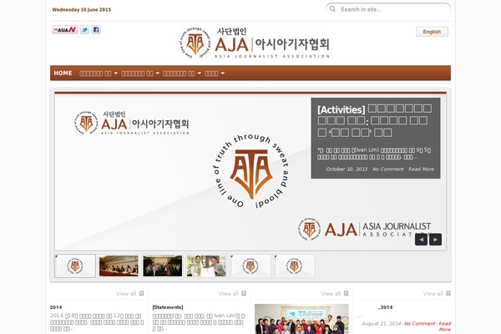The image size is (501, 334).
Task: Open The AsiaN logo link
Action: (65, 30)
